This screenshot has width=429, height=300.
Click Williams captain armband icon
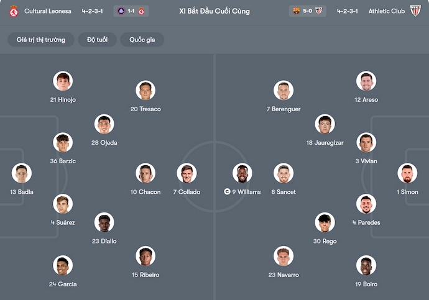228,192
